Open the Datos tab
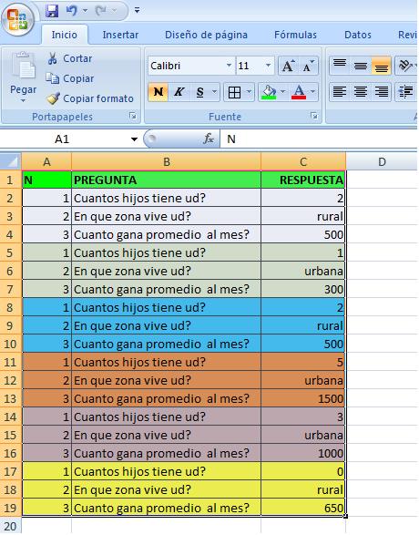Screen dimensions: 419x535 358,35
